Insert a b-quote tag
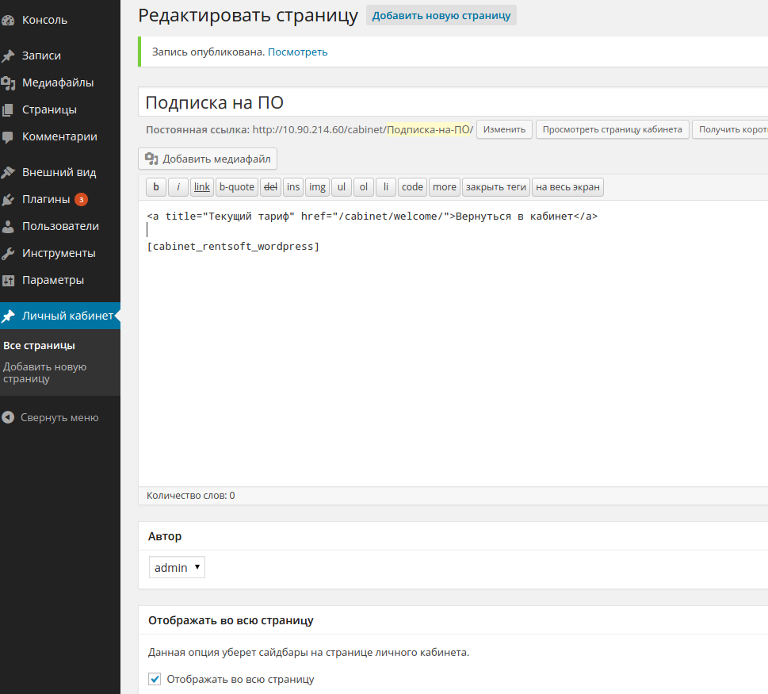The width and height of the screenshot is (768, 694). (x=236, y=187)
